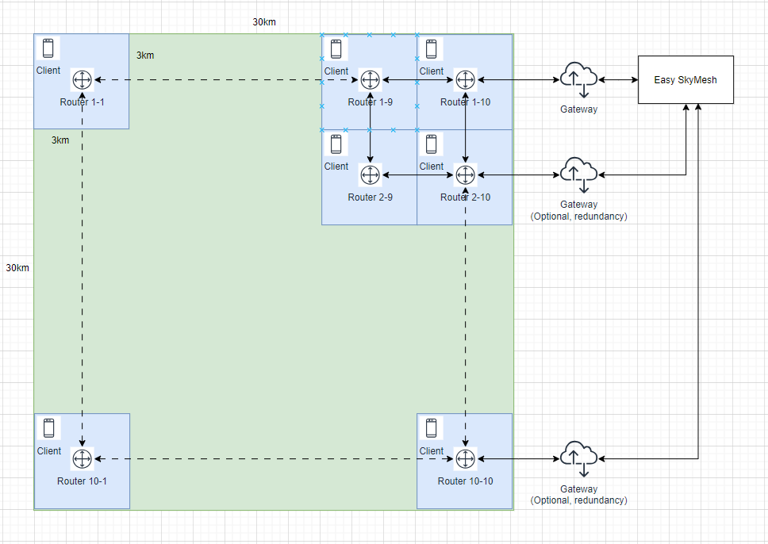Image resolution: width=768 pixels, height=544 pixels.
Task: Select the cloud icon linked to Router 10-10
Action: 578,459
